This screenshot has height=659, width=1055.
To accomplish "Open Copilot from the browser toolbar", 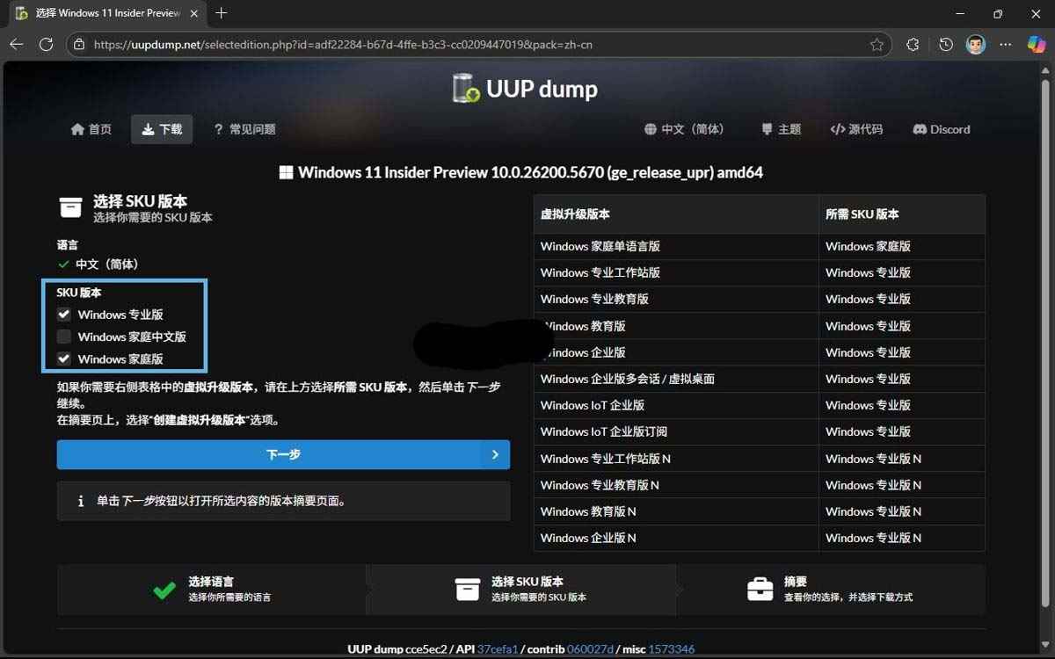I will coord(1037,44).
